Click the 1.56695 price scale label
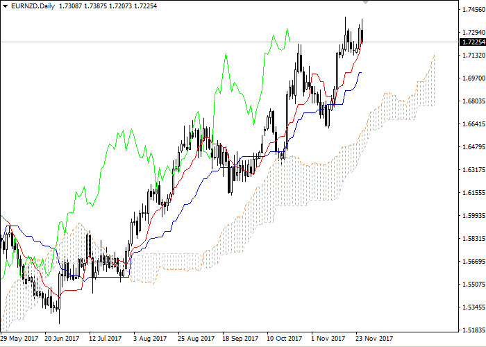 [474, 261]
